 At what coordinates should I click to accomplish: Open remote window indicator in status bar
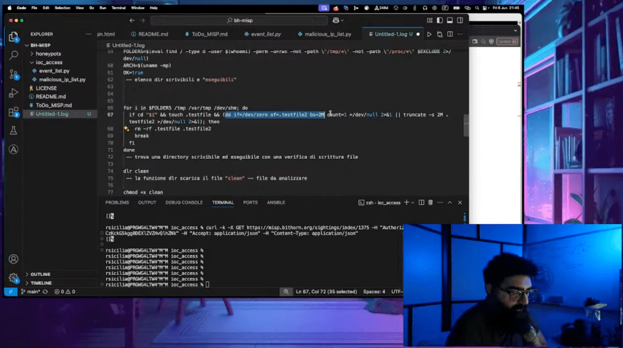(10, 291)
